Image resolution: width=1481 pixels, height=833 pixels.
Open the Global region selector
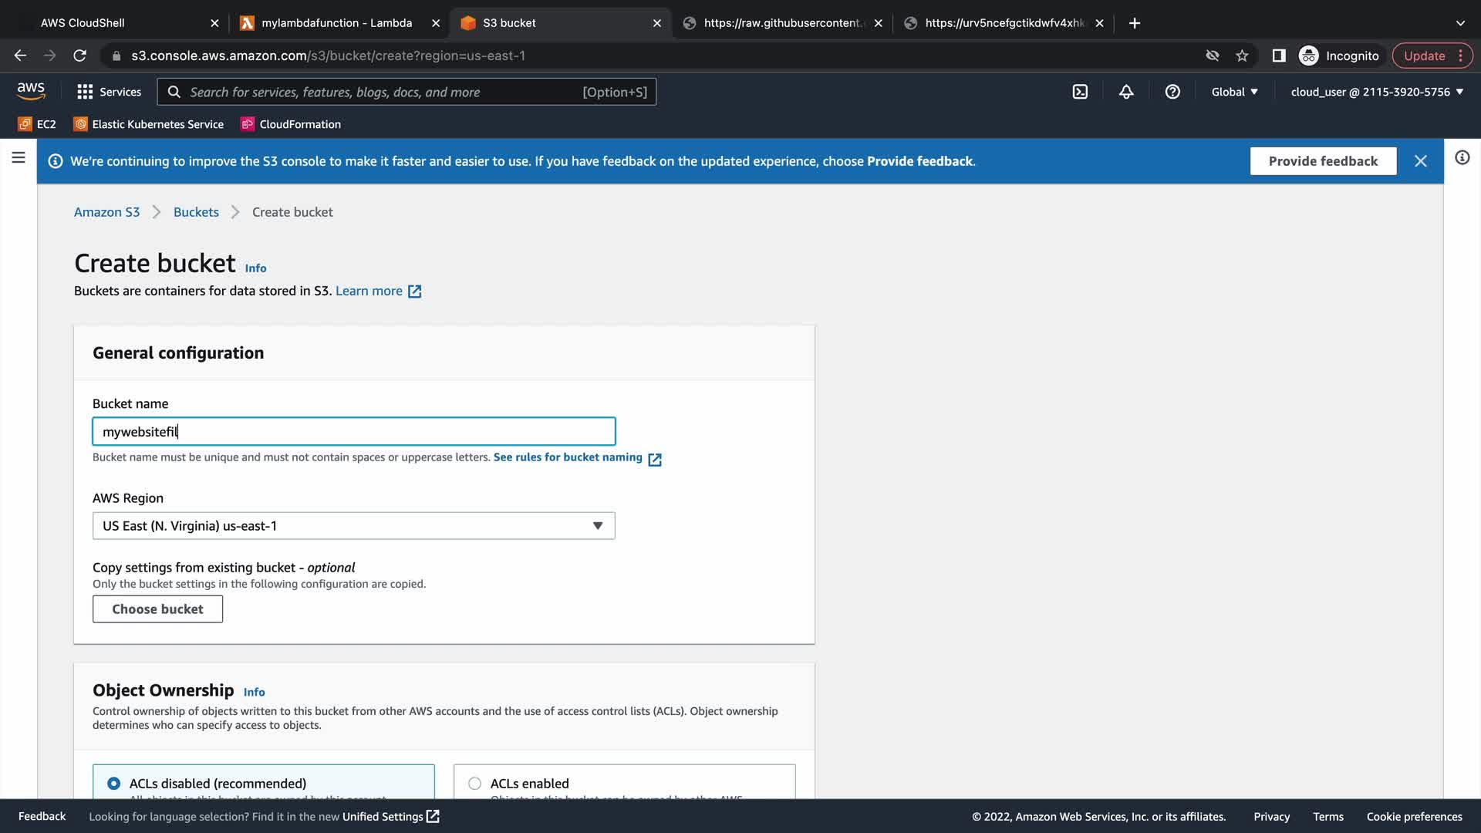pyautogui.click(x=1234, y=92)
